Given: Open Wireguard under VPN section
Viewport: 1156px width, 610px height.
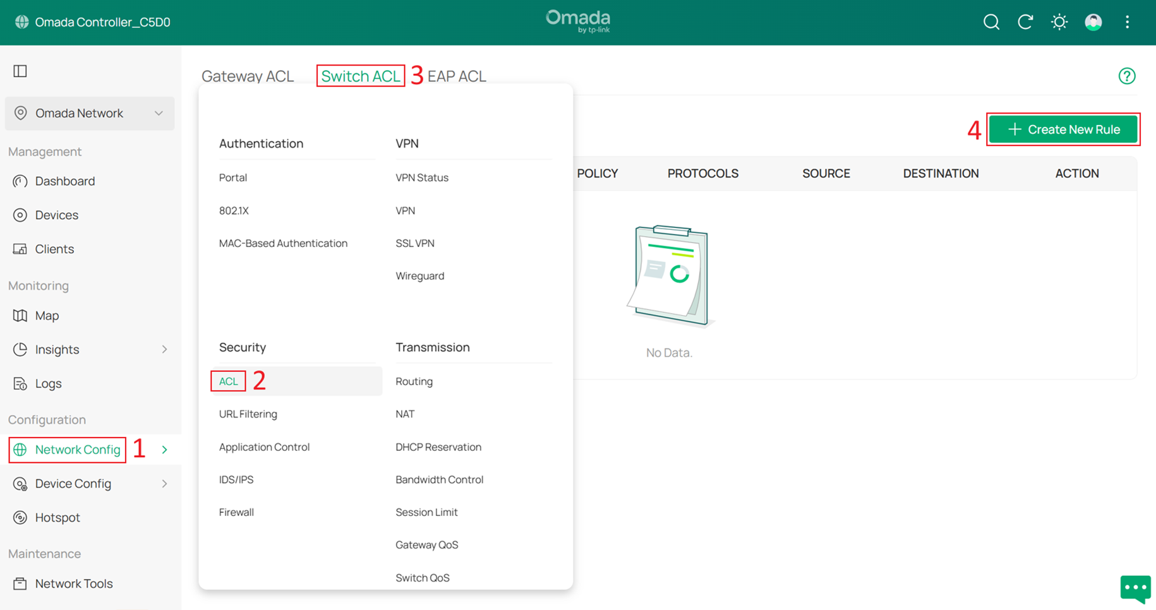Looking at the screenshot, I should pyautogui.click(x=419, y=276).
